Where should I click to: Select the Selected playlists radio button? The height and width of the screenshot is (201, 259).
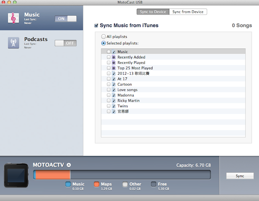click(103, 43)
